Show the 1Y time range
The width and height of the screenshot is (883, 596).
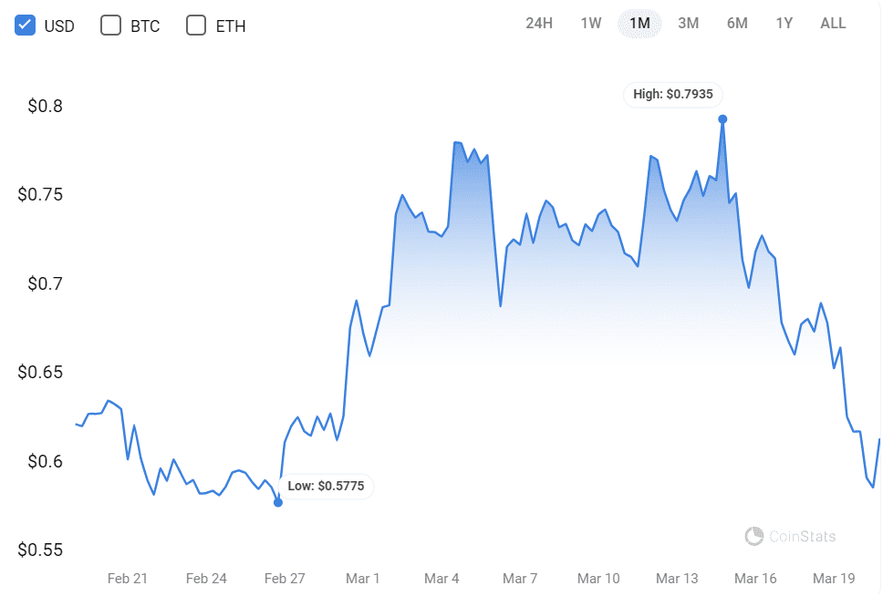pos(784,24)
